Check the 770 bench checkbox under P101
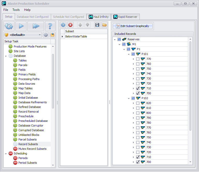The width and height of the screenshot is (199, 172). pos(138,59)
